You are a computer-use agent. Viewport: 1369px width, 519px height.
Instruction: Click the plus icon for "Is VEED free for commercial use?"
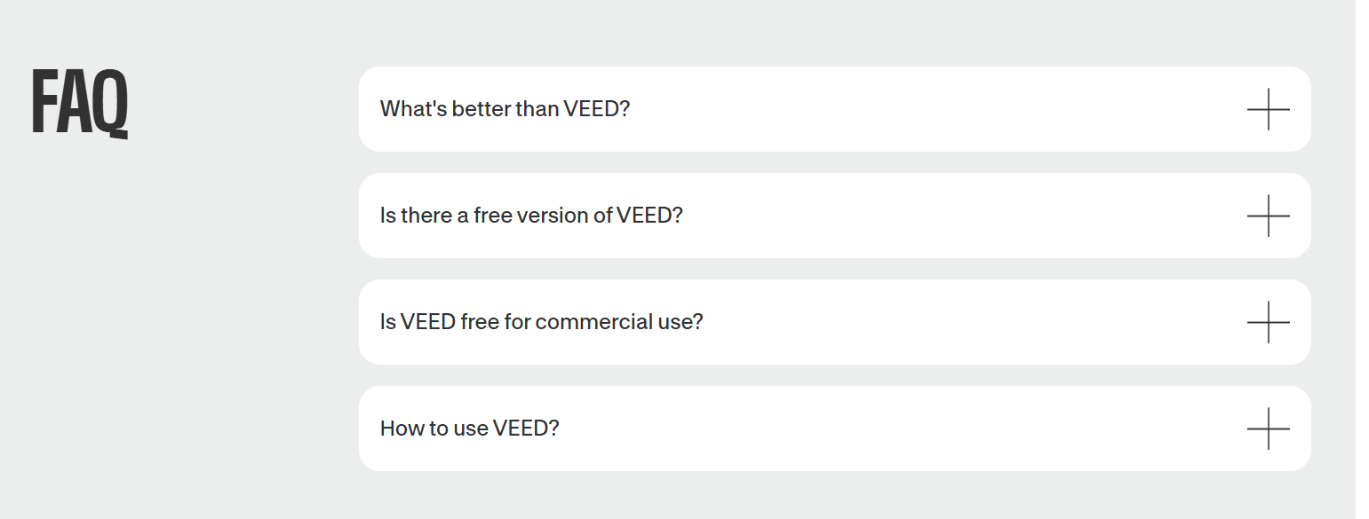pyautogui.click(x=1269, y=321)
